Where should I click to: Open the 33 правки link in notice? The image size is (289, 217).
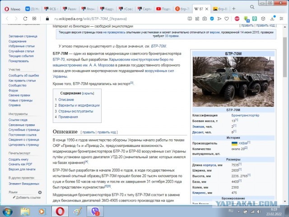click(172, 36)
